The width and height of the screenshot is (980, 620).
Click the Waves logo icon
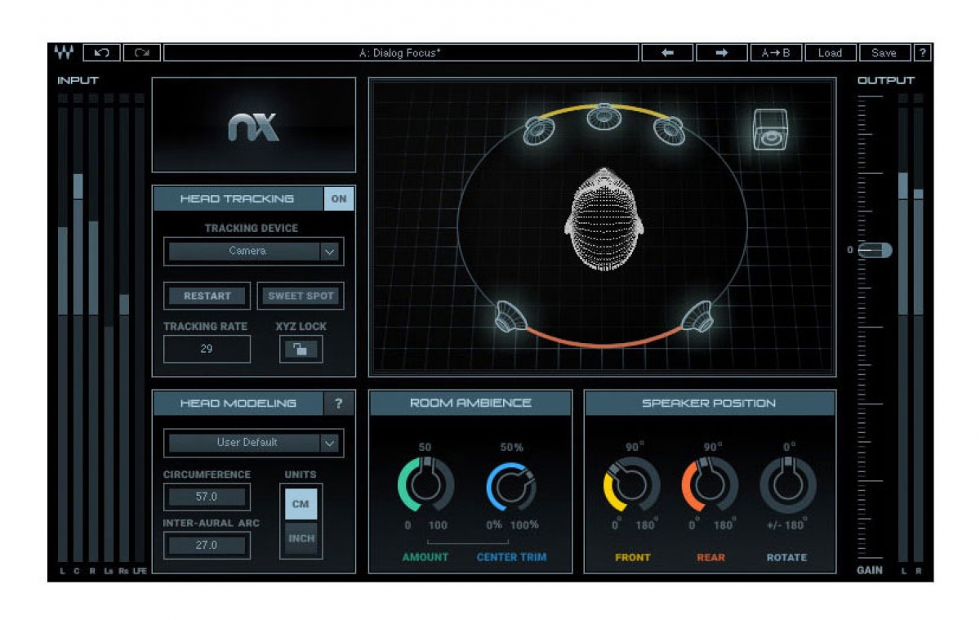(x=63, y=53)
